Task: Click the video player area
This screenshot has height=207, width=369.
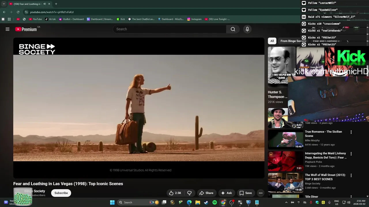Action: point(139,108)
